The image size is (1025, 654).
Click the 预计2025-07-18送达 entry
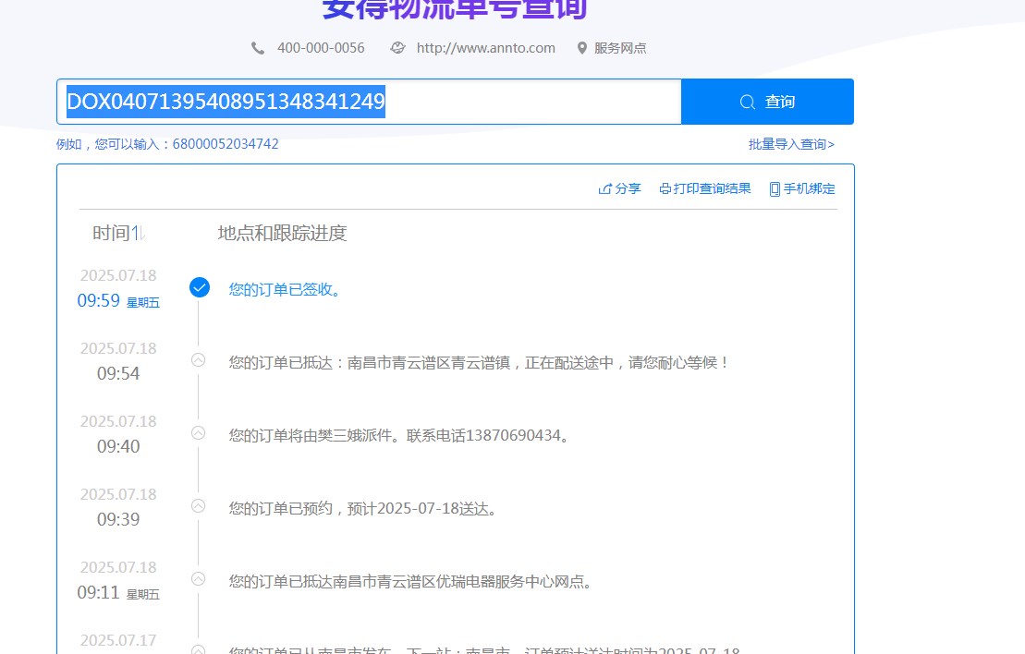363,509
